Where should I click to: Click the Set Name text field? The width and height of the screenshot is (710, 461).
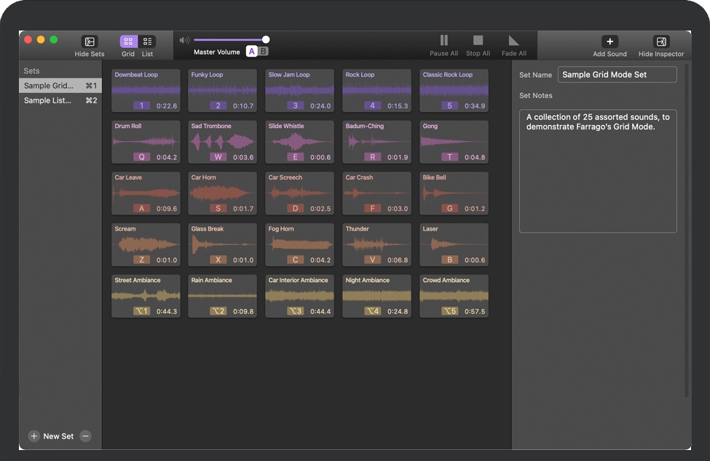(617, 75)
